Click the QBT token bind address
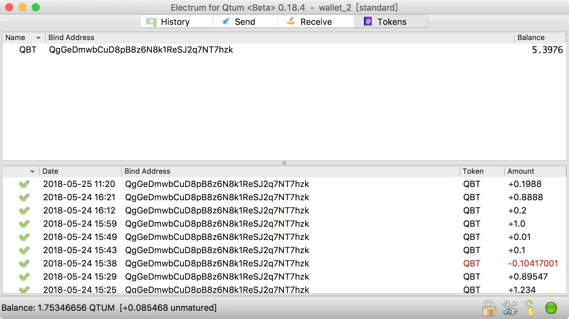 tap(141, 50)
